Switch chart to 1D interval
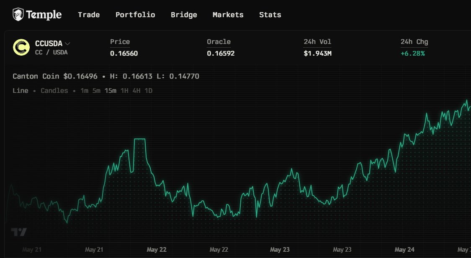The height and width of the screenshot is (258, 471). [x=148, y=91]
